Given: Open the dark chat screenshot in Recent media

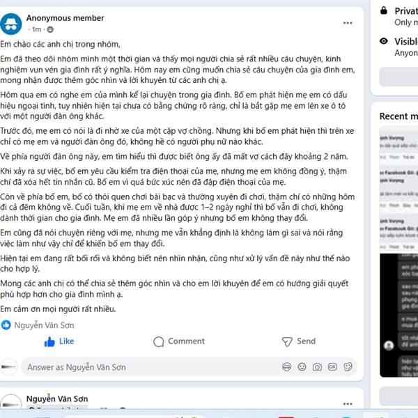Looking at the screenshot, I should [x=398, y=316].
